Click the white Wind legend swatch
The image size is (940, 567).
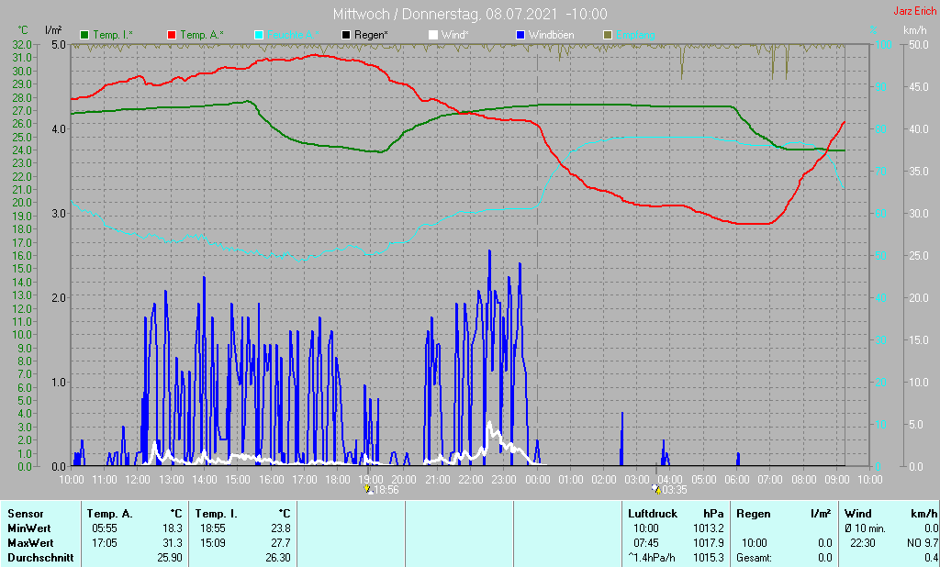pyautogui.click(x=433, y=36)
